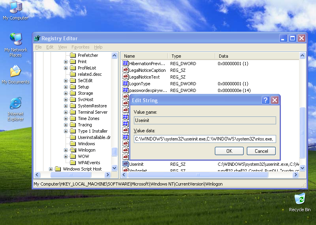Image resolution: width=316 pixels, height=225 pixels.
Task: Expand the SvcHost key
Action: point(66,100)
